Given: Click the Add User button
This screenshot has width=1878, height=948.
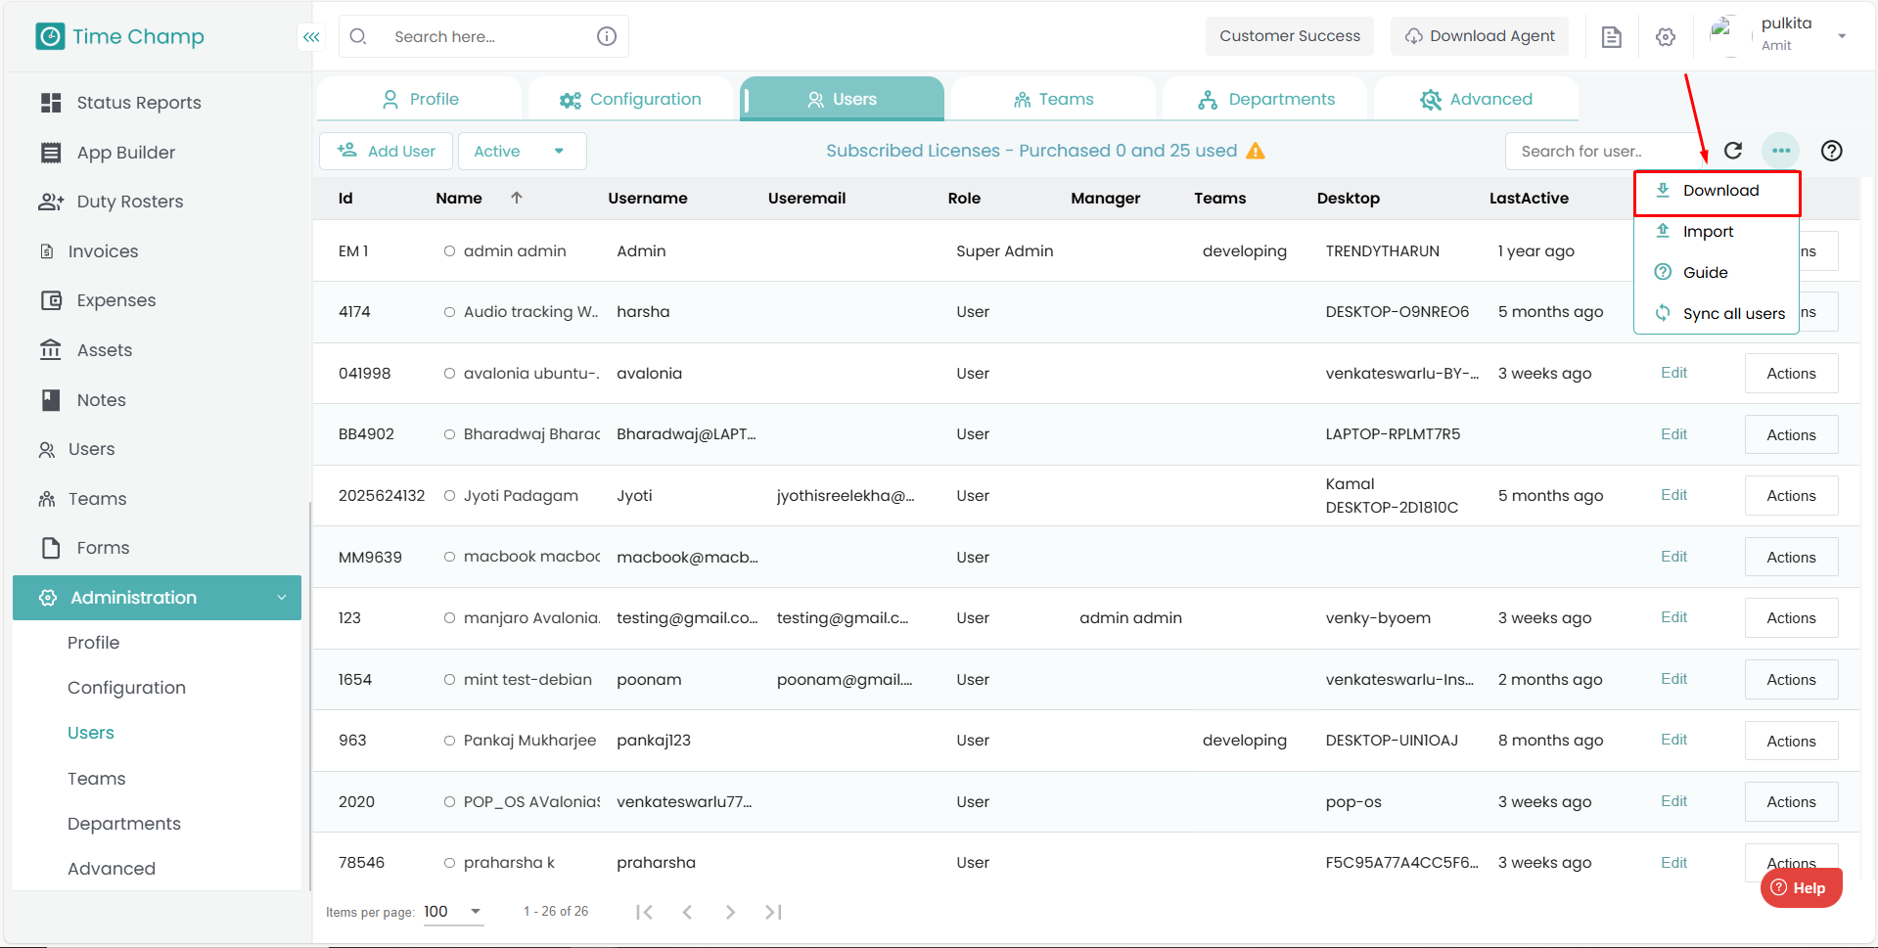Looking at the screenshot, I should click(387, 152).
